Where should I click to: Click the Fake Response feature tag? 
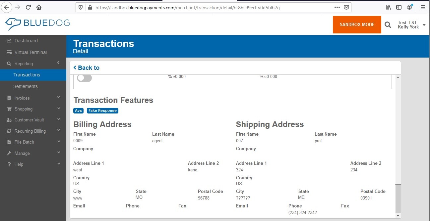[x=102, y=111]
